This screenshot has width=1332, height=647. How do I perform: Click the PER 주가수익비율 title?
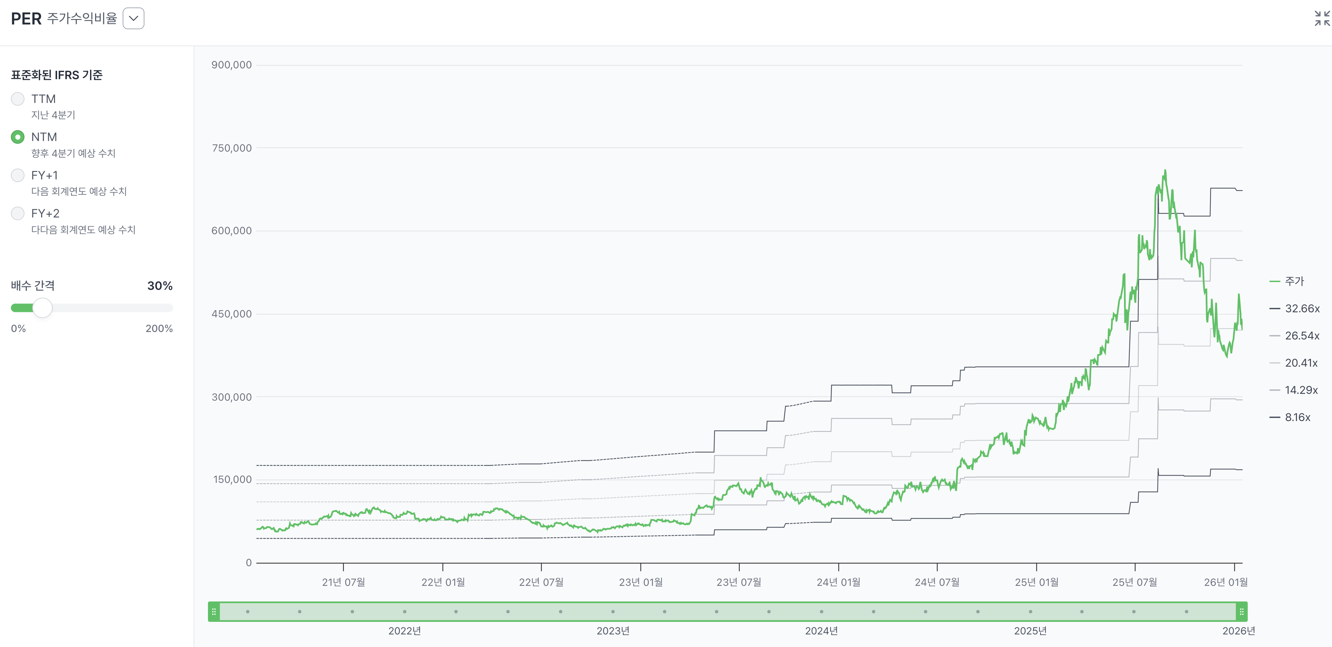tap(64, 19)
